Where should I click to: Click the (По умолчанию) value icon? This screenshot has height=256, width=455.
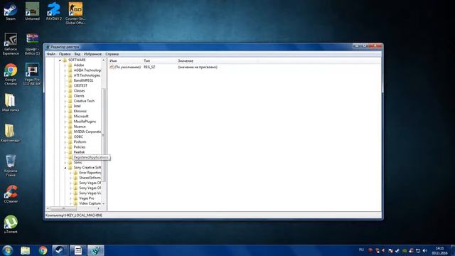coord(112,67)
